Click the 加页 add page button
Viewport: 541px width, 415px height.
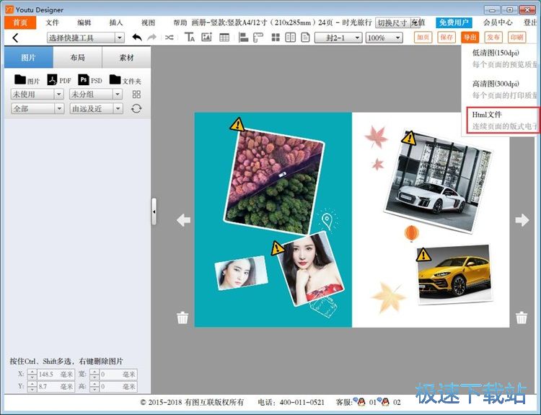click(x=423, y=38)
